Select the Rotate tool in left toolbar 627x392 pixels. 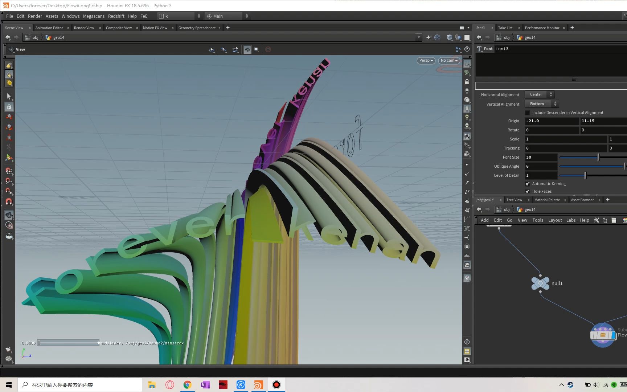(x=9, y=127)
